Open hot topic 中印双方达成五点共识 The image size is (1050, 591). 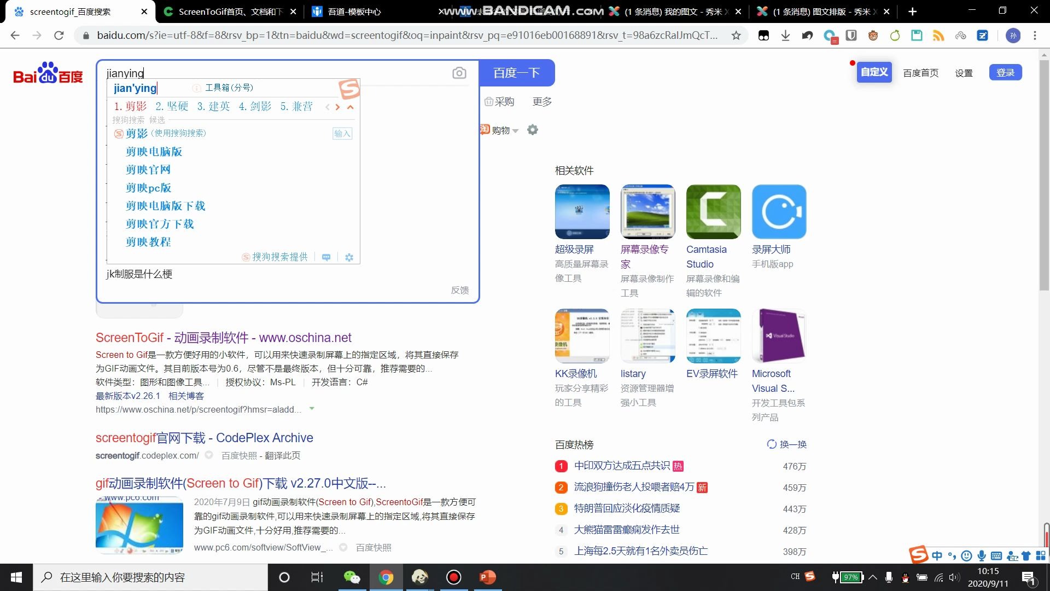point(622,466)
